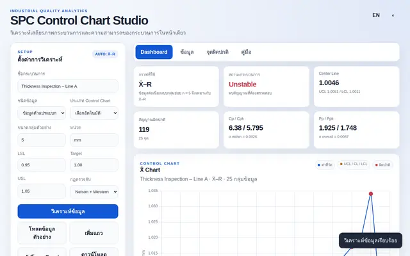This screenshot has height=256, width=410.
Task: Switch language with the EN button
Action: (x=376, y=15)
